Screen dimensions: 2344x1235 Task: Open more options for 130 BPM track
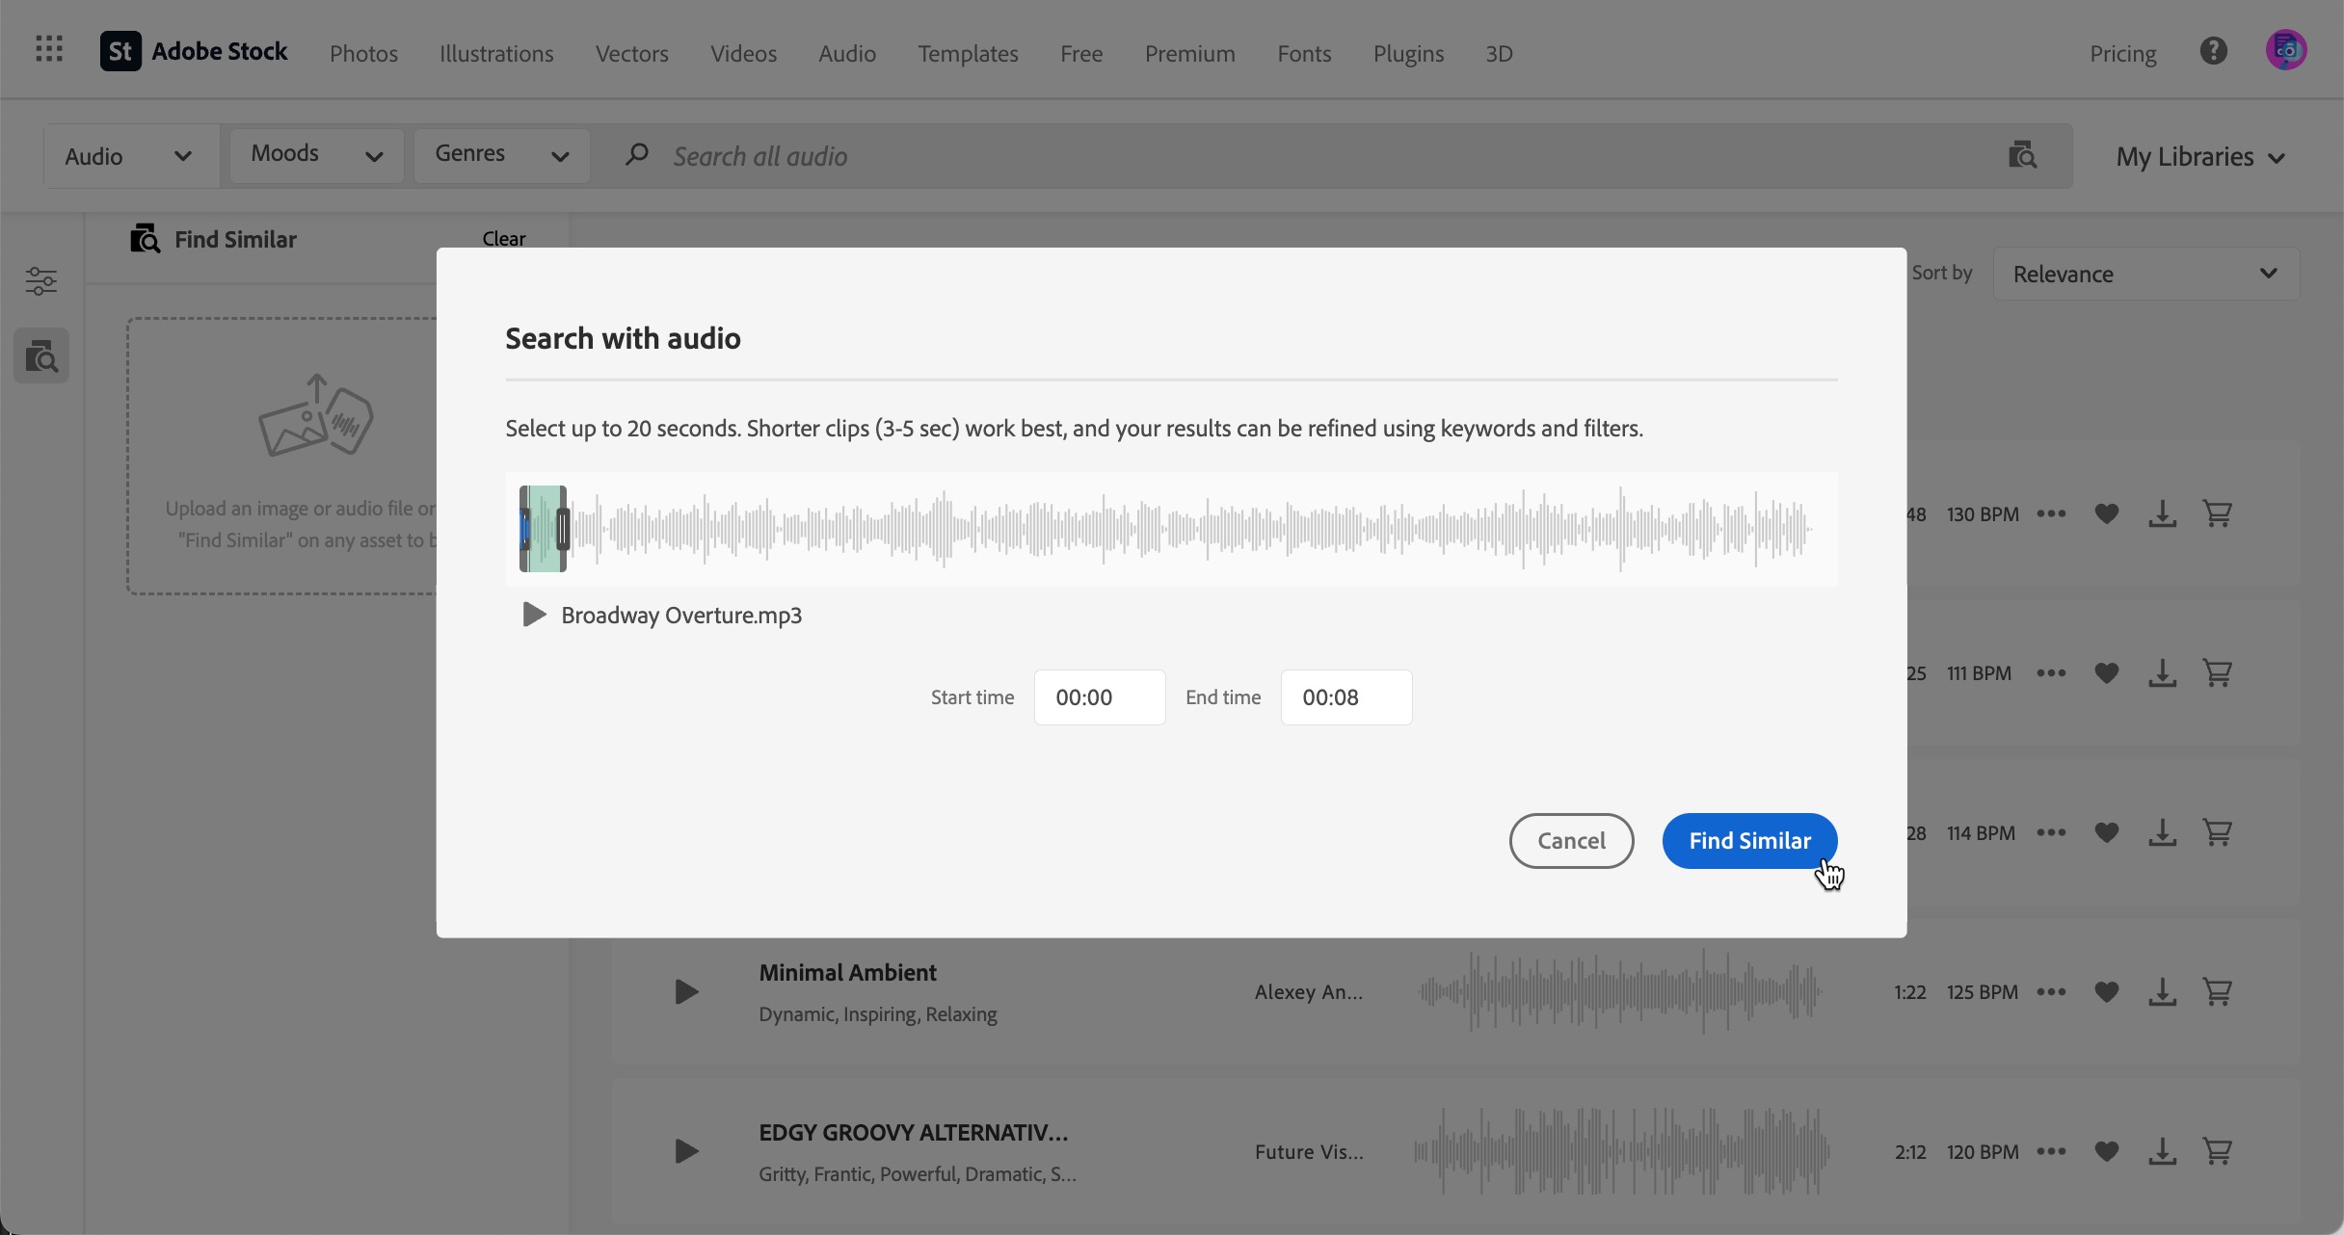tap(2051, 513)
